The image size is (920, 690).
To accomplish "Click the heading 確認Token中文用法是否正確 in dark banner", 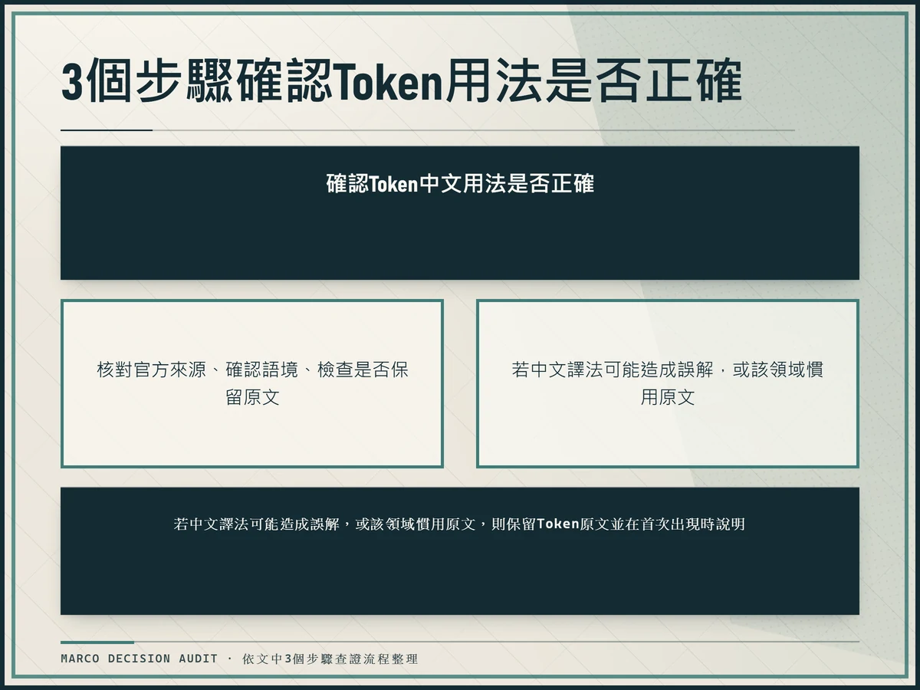I will coord(460,185).
